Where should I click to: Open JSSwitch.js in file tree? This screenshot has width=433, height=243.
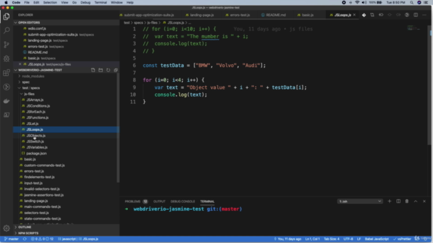point(35,141)
